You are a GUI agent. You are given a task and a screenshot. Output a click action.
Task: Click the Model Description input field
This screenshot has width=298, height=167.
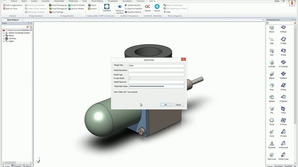click(x=156, y=70)
